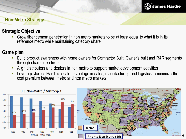Image resolution: width=186 pixels, height=139 pixels.
Task: Click the orange Metro legend swatch
Action: (80, 128)
